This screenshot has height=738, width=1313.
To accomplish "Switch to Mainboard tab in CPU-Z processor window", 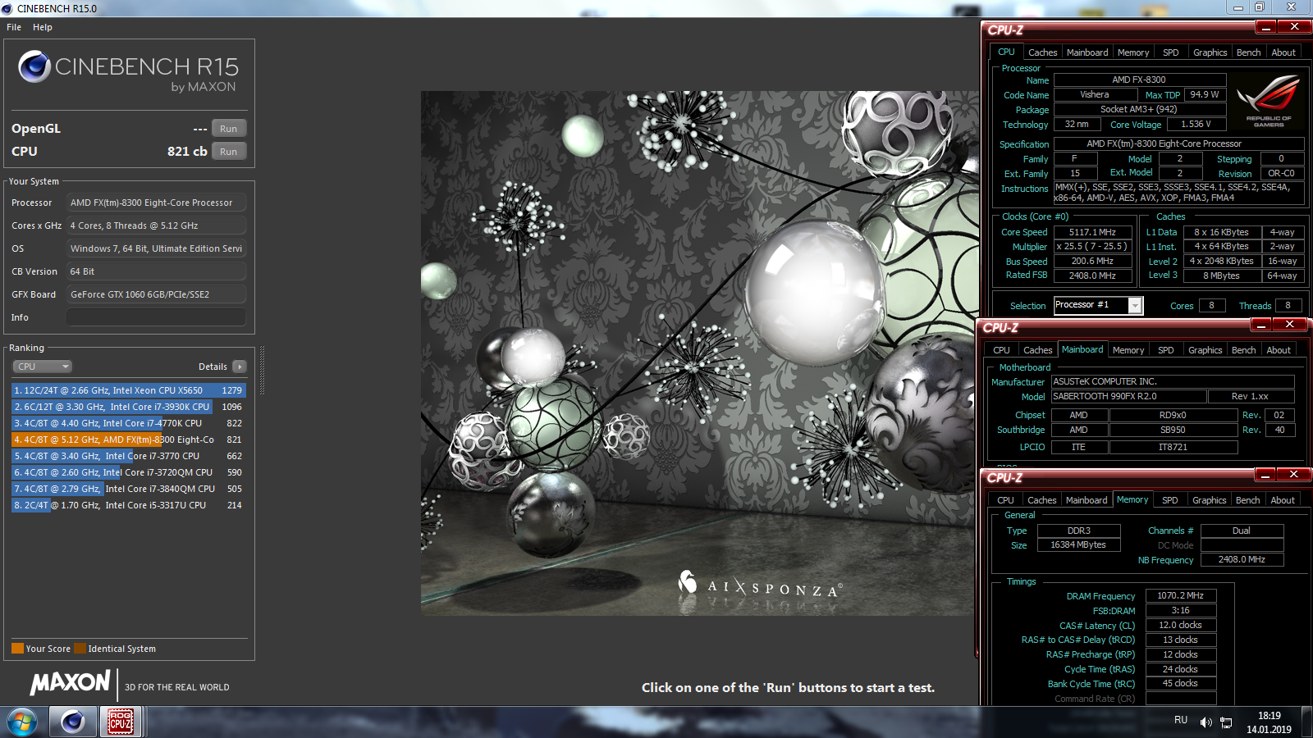I will point(1087,52).
